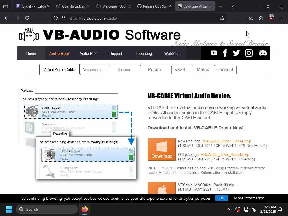
Task: Click the VB-Audio speaker logo
Action: tap(29, 35)
